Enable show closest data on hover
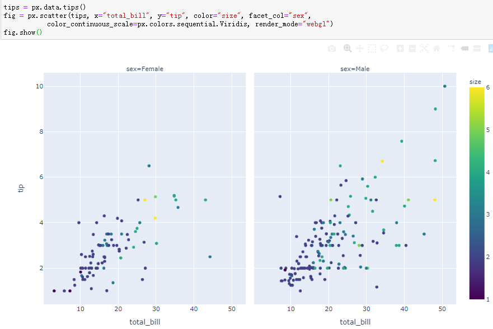 463,49
